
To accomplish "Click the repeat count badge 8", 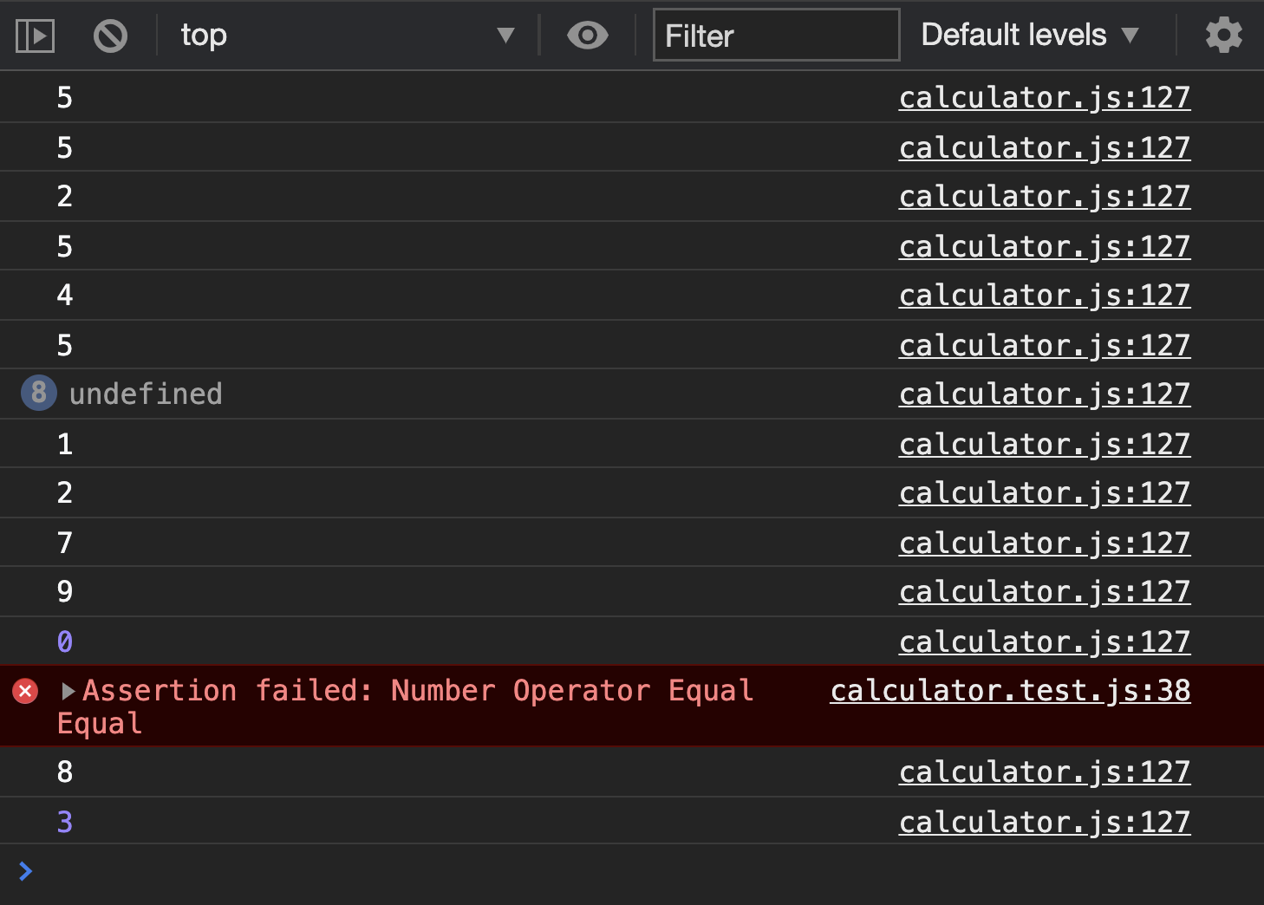I will pos(38,394).
